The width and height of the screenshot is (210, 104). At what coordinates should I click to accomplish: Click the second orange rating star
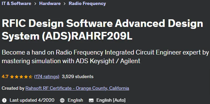coord(17,77)
